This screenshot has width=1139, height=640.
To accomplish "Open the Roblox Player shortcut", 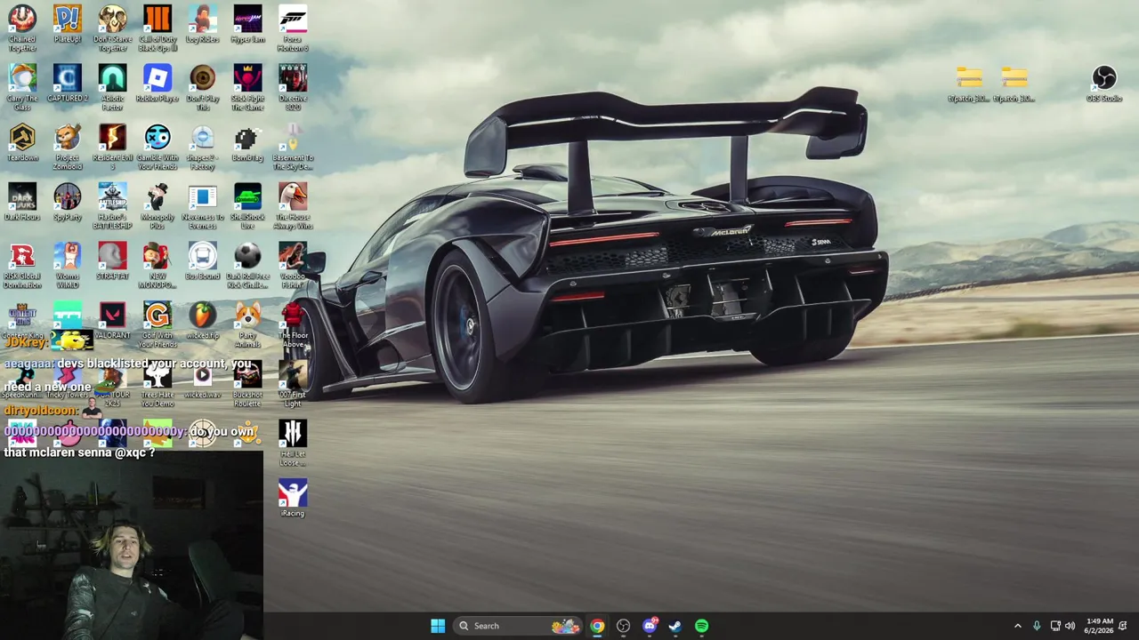I will tap(158, 84).
